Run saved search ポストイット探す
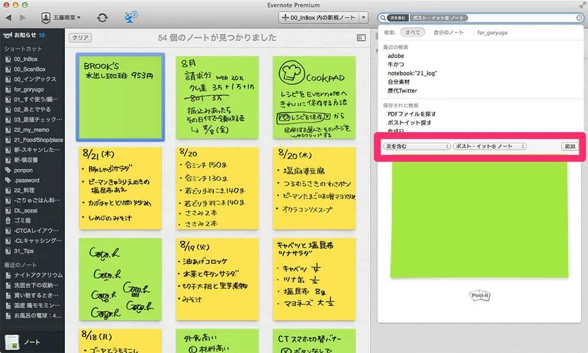Screen dimensions: 588x353 (409, 123)
